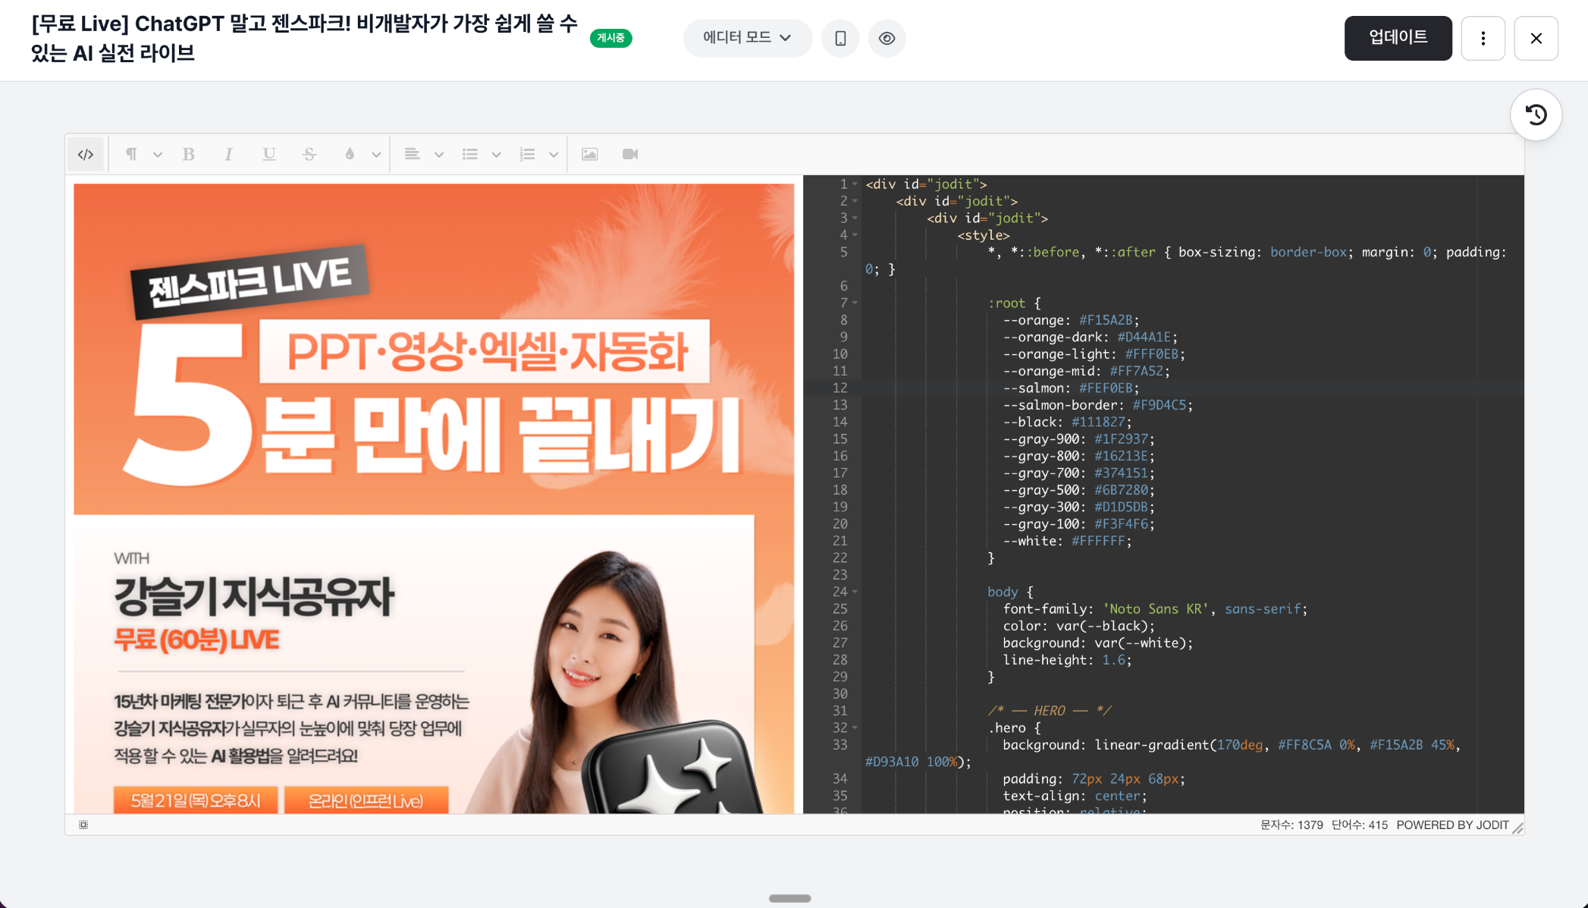Apply strikethrough formatting
Viewport: 1588px width, 908px height.
click(309, 154)
